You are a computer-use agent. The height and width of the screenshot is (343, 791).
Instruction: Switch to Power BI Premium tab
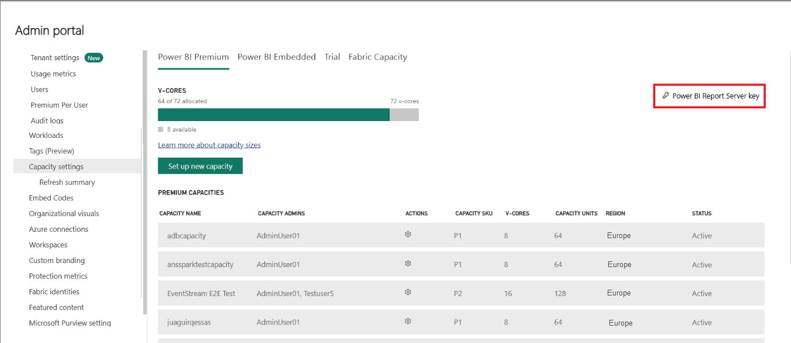194,57
